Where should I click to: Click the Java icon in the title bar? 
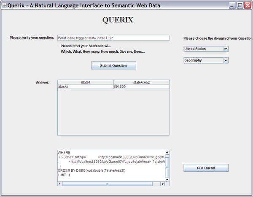[x=4, y=5]
